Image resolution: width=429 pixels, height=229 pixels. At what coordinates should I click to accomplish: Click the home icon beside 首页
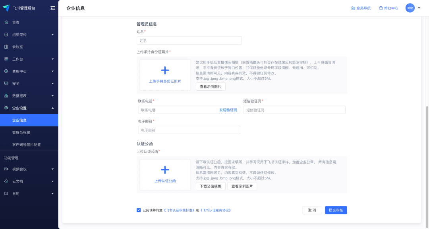tap(6, 22)
